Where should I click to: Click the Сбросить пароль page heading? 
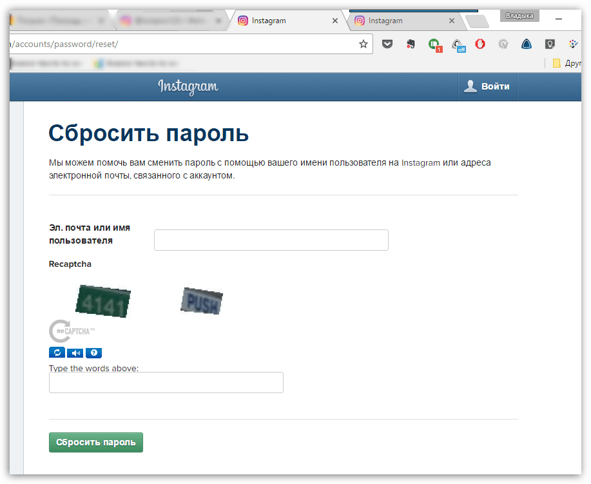coord(148,133)
